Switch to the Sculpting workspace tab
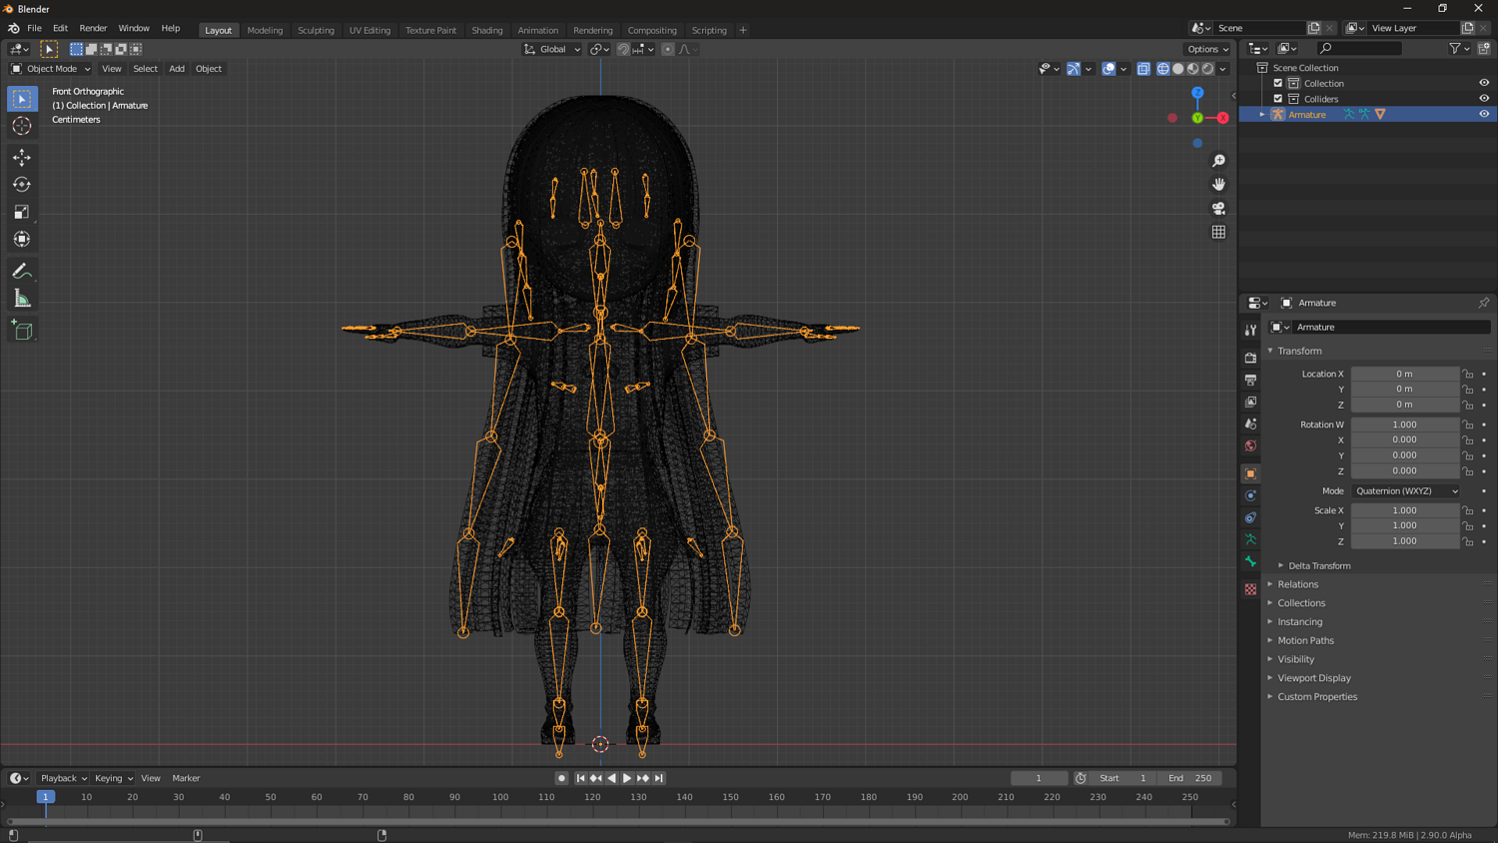1498x843 pixels. 316,30
